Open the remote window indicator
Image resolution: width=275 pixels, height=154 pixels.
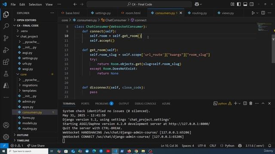(4, 145)
